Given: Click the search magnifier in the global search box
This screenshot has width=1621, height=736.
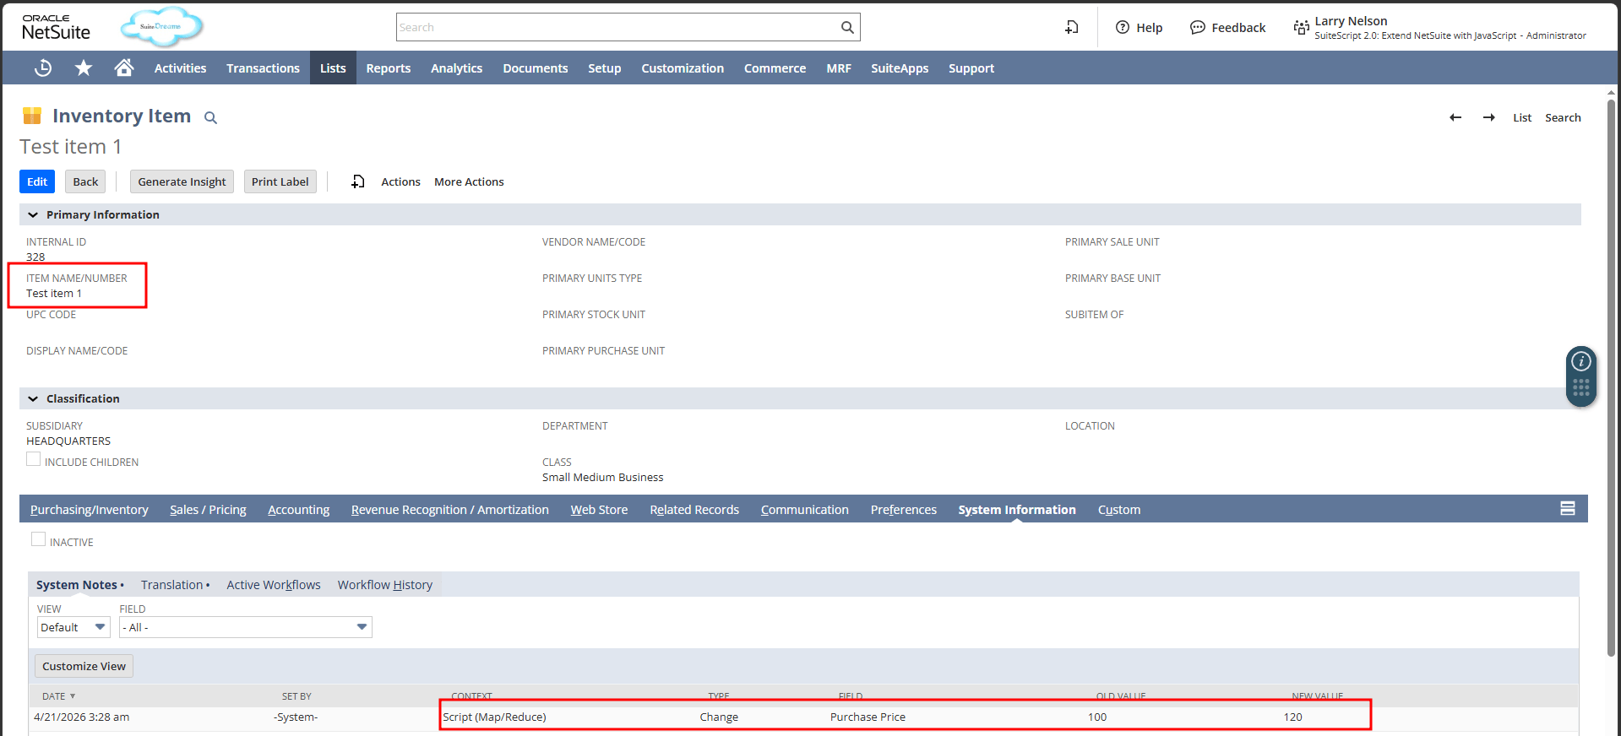Looking at the screenshot, I should 847,27.
